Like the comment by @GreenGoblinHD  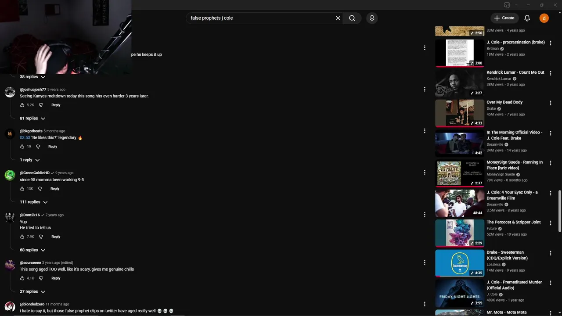click(x=22, y=189)
